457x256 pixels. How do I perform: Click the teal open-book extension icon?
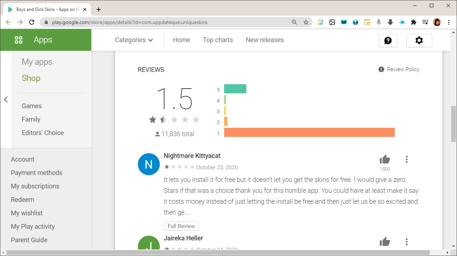(344, 22)
